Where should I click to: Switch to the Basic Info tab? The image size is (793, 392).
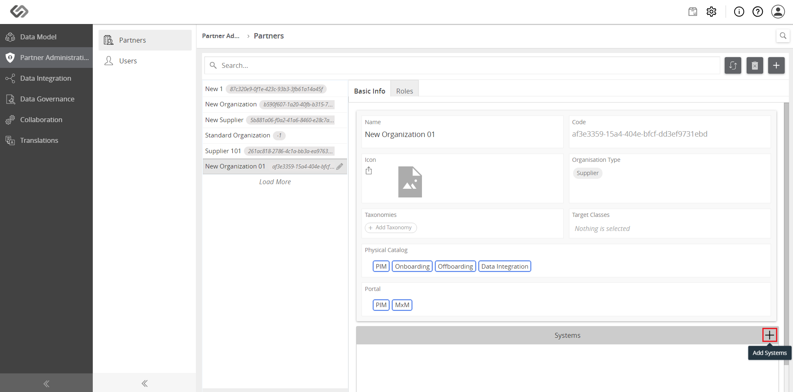click(369, 91)
